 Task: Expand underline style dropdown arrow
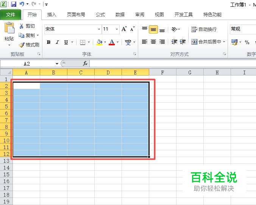(72, 42)
